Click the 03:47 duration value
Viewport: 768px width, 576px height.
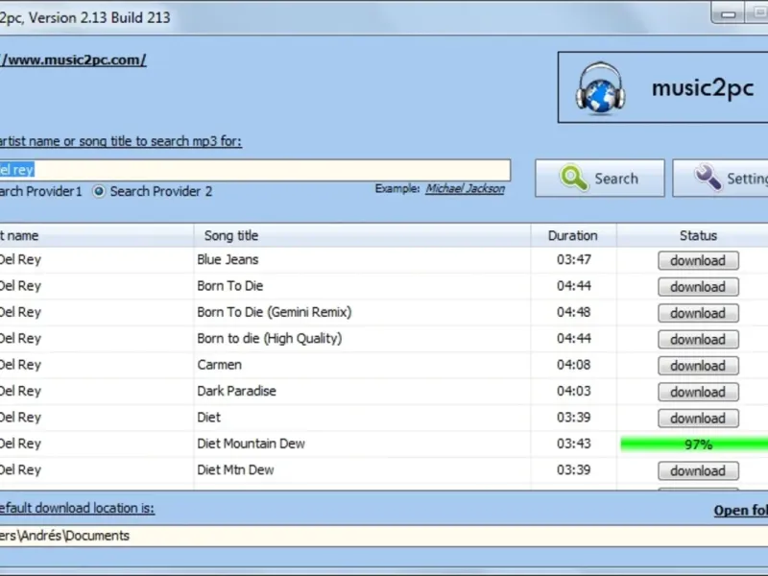pyautogui.click(x=573, y=259)
